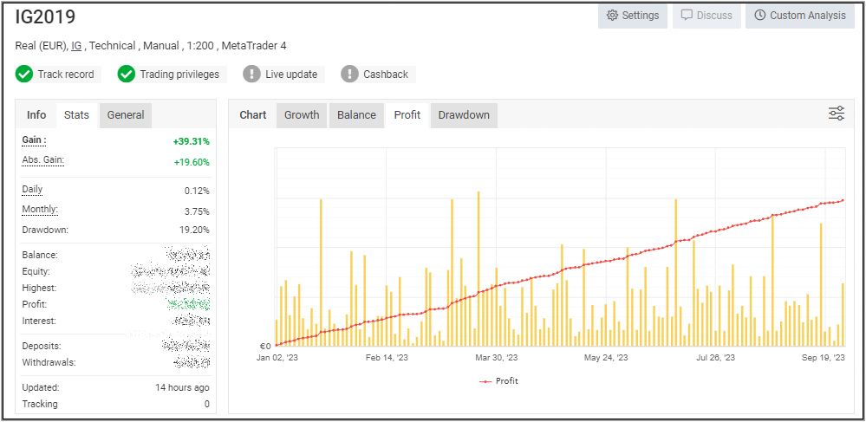Open the IG broker link
866x422 pixels.
[x=76, y=46]
